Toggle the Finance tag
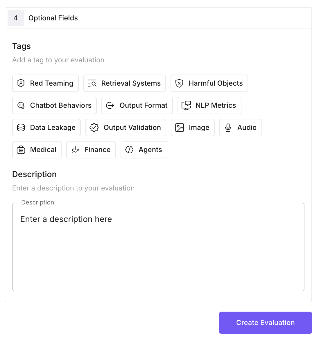The width and height of the screenshot is (319, 339). pos(91,150)
